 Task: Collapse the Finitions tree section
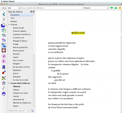point(9,25)
